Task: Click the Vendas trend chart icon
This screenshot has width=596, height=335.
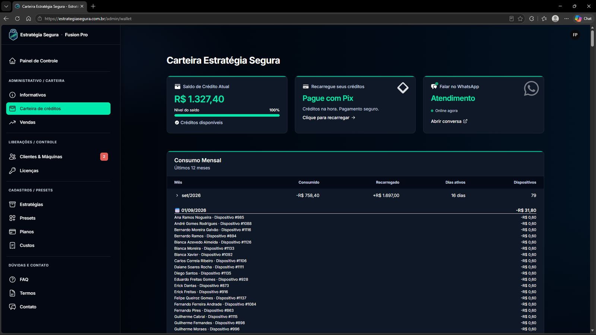Action: [x=12, y=122]
